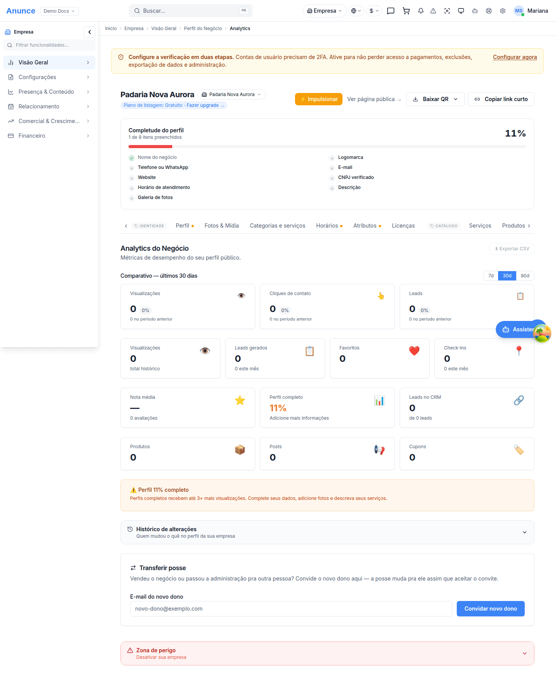Show notifications bell
The image size is (556, 687).
point(421,11)
